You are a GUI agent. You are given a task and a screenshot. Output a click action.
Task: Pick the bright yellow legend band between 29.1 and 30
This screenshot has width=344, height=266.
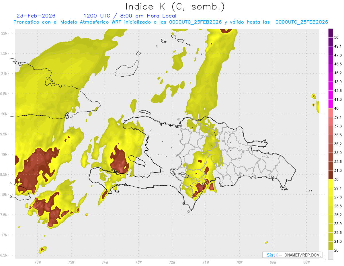pos(331,184)
